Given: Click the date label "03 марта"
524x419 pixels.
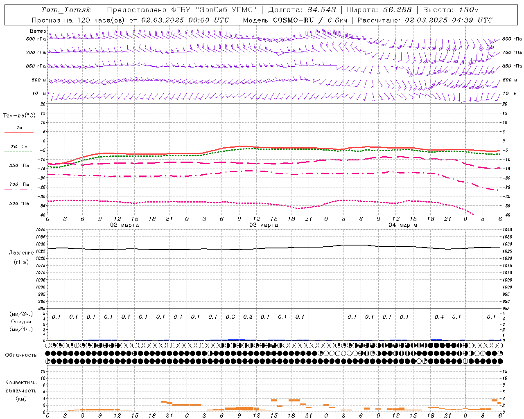Looking at the screenshot, I should (264, 225).
